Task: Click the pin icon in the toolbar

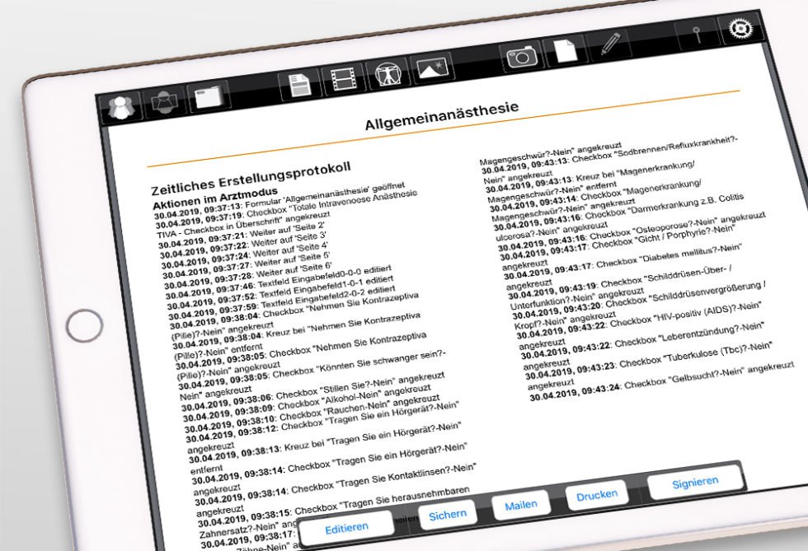Action: coord(693,35)
